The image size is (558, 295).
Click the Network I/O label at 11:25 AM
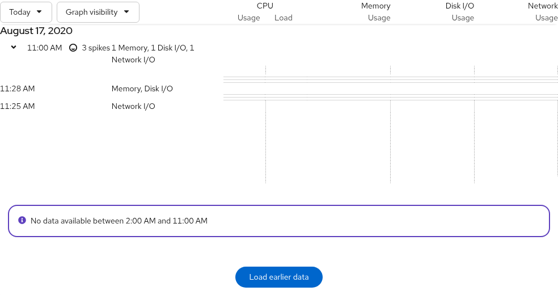click(x=133, y=106)
